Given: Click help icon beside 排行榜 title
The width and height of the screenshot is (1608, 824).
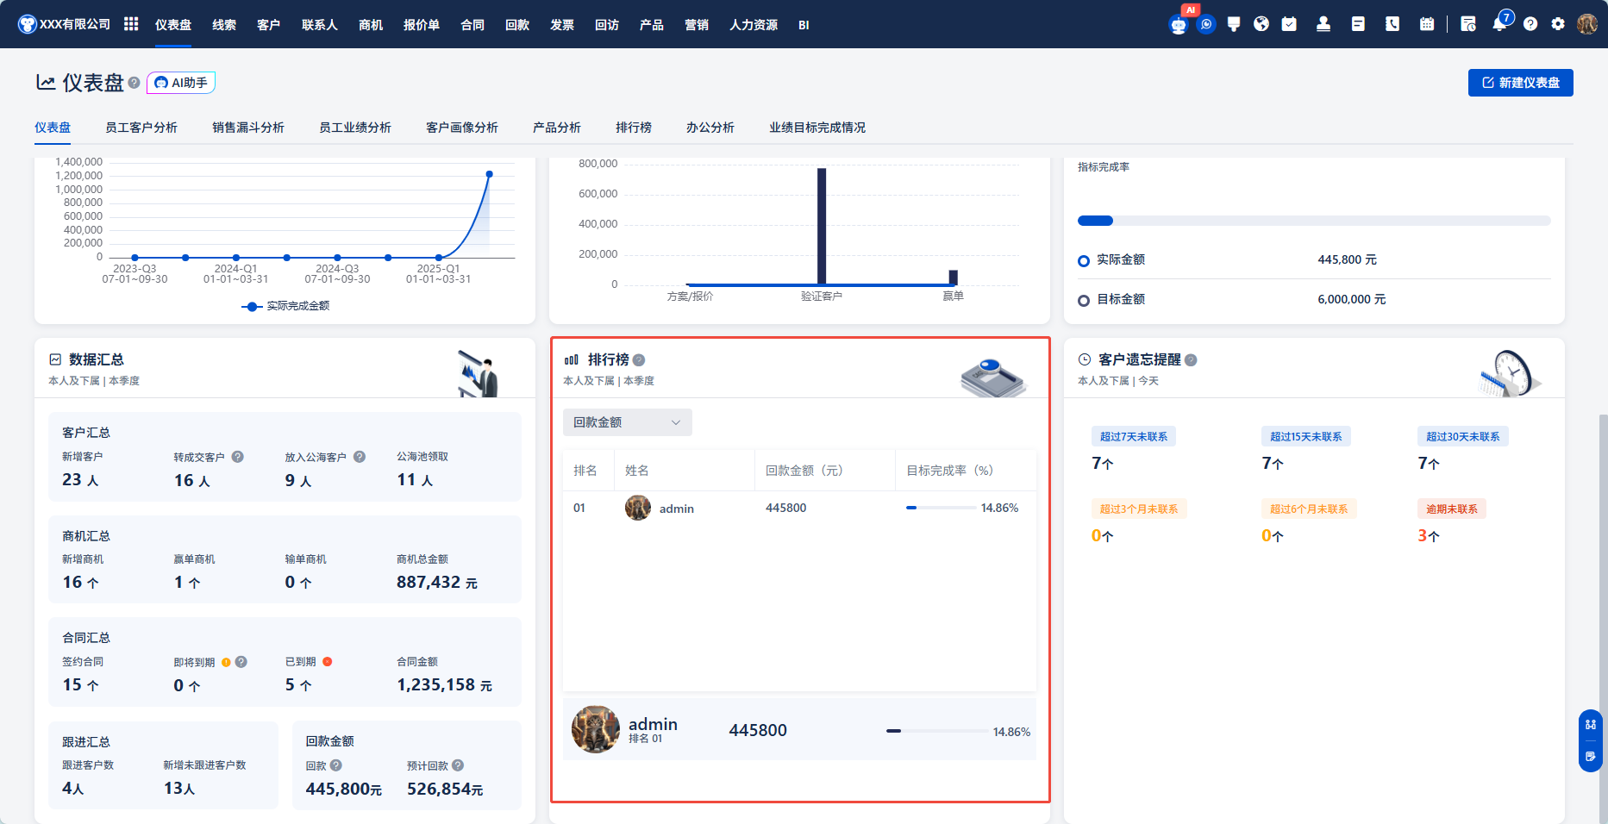Looking at the screenshot, I should point(639,360).
